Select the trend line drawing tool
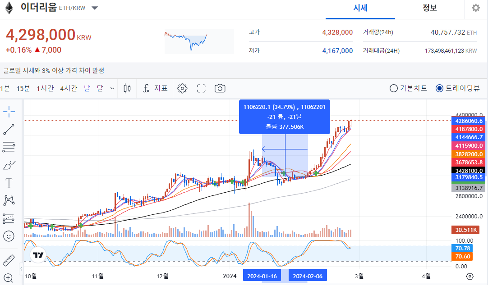This screenshot has width=488, height=285. click(9, 129)
